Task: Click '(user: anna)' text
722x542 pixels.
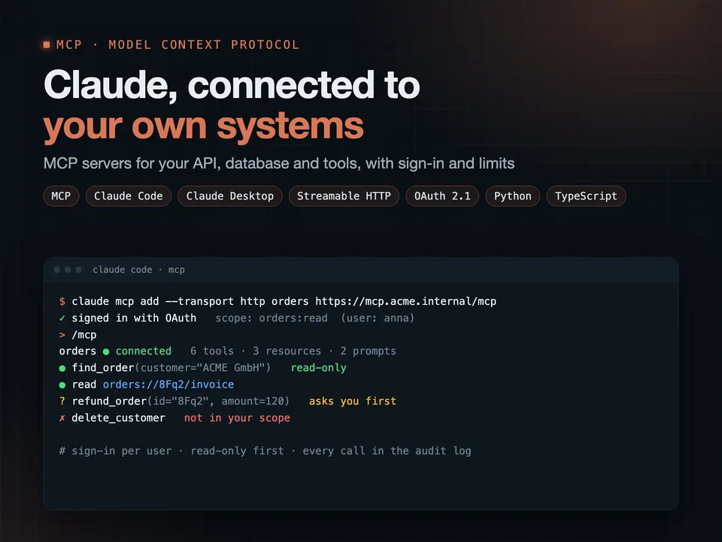Action: [x=378, y=318]
